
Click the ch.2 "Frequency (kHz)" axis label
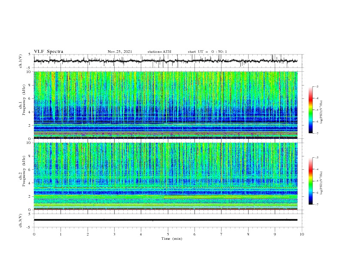click(x=24, y=171)
